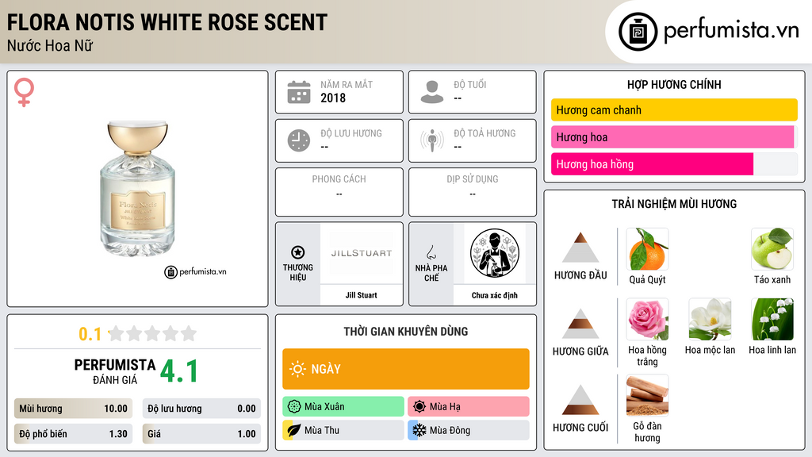
Task: Click the Hương đầu pyramid icon
Action: tap(580, 248)
